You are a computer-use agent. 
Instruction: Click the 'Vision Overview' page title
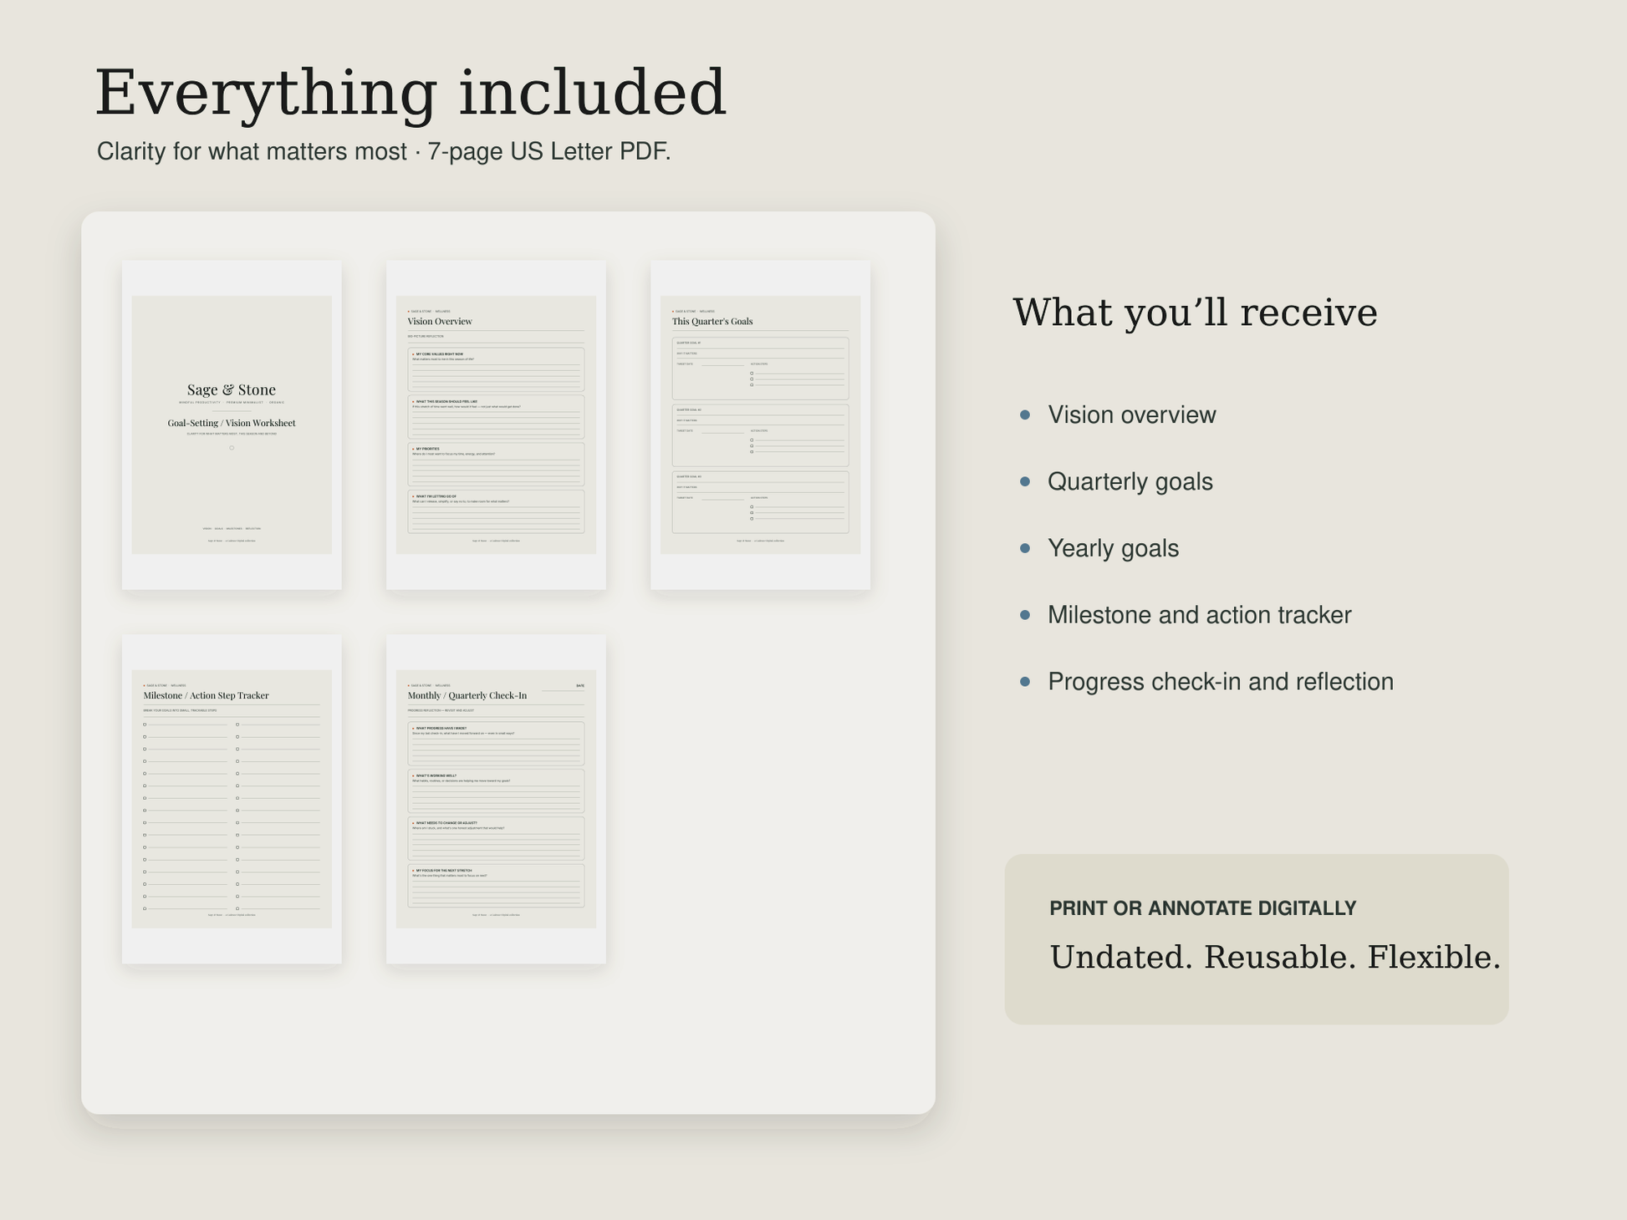click(x=440, y=321)
